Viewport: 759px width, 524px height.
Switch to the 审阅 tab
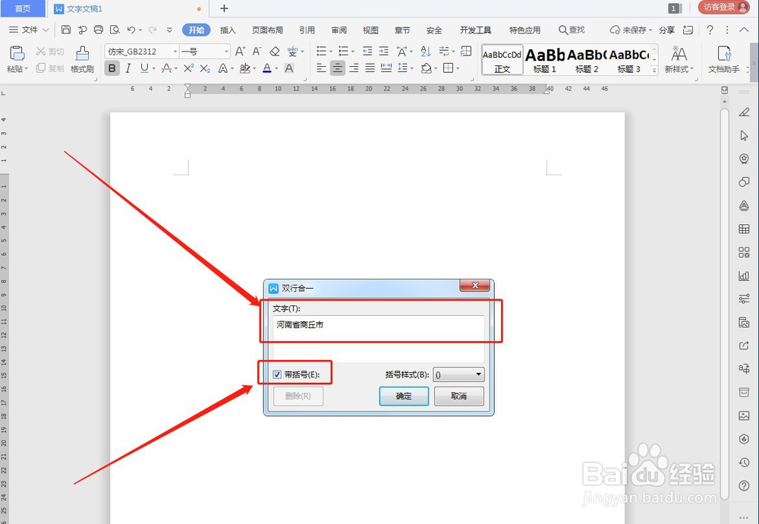(339, 30)
